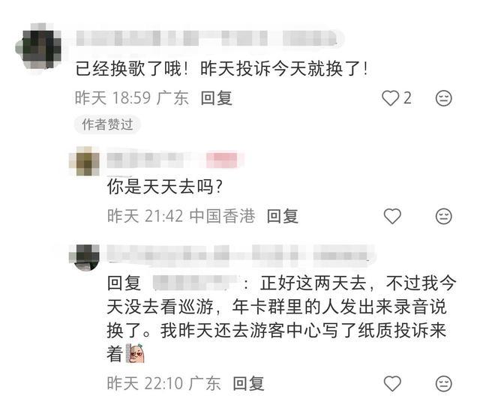Open the Hong Kong replier's blurred username

click(x=150, y=160)
